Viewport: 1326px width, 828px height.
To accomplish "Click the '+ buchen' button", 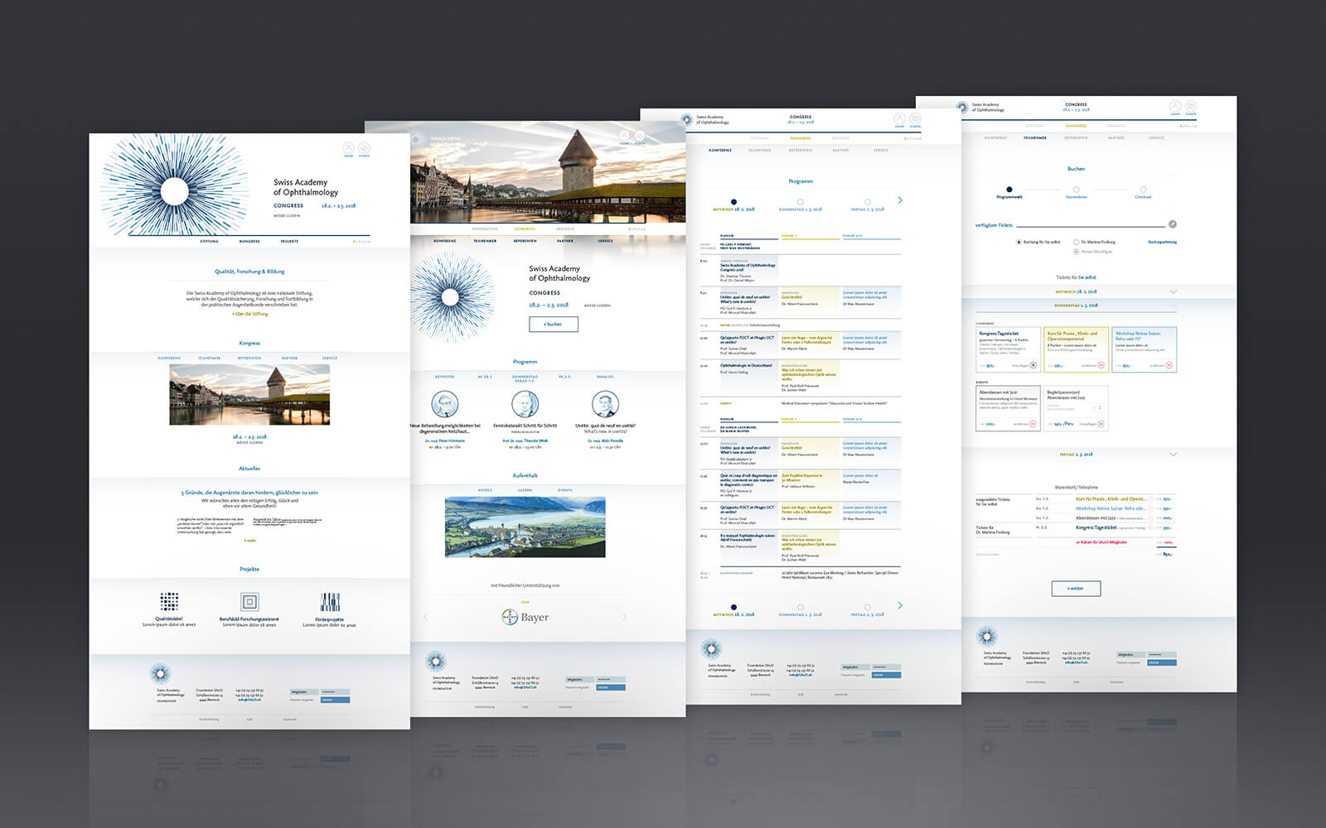I will pos(554,324).
